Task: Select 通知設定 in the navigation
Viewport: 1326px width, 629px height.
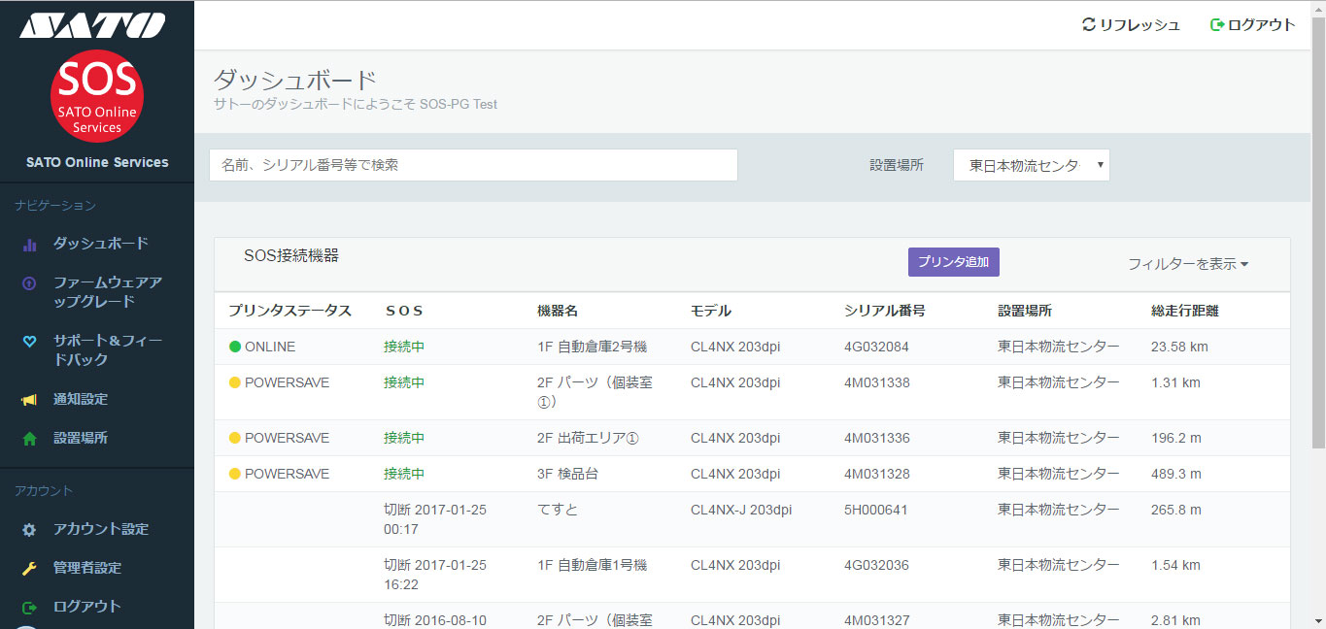Action: [81, 399]
